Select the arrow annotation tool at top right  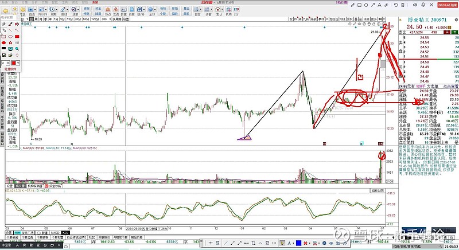(x=373, y=5)
